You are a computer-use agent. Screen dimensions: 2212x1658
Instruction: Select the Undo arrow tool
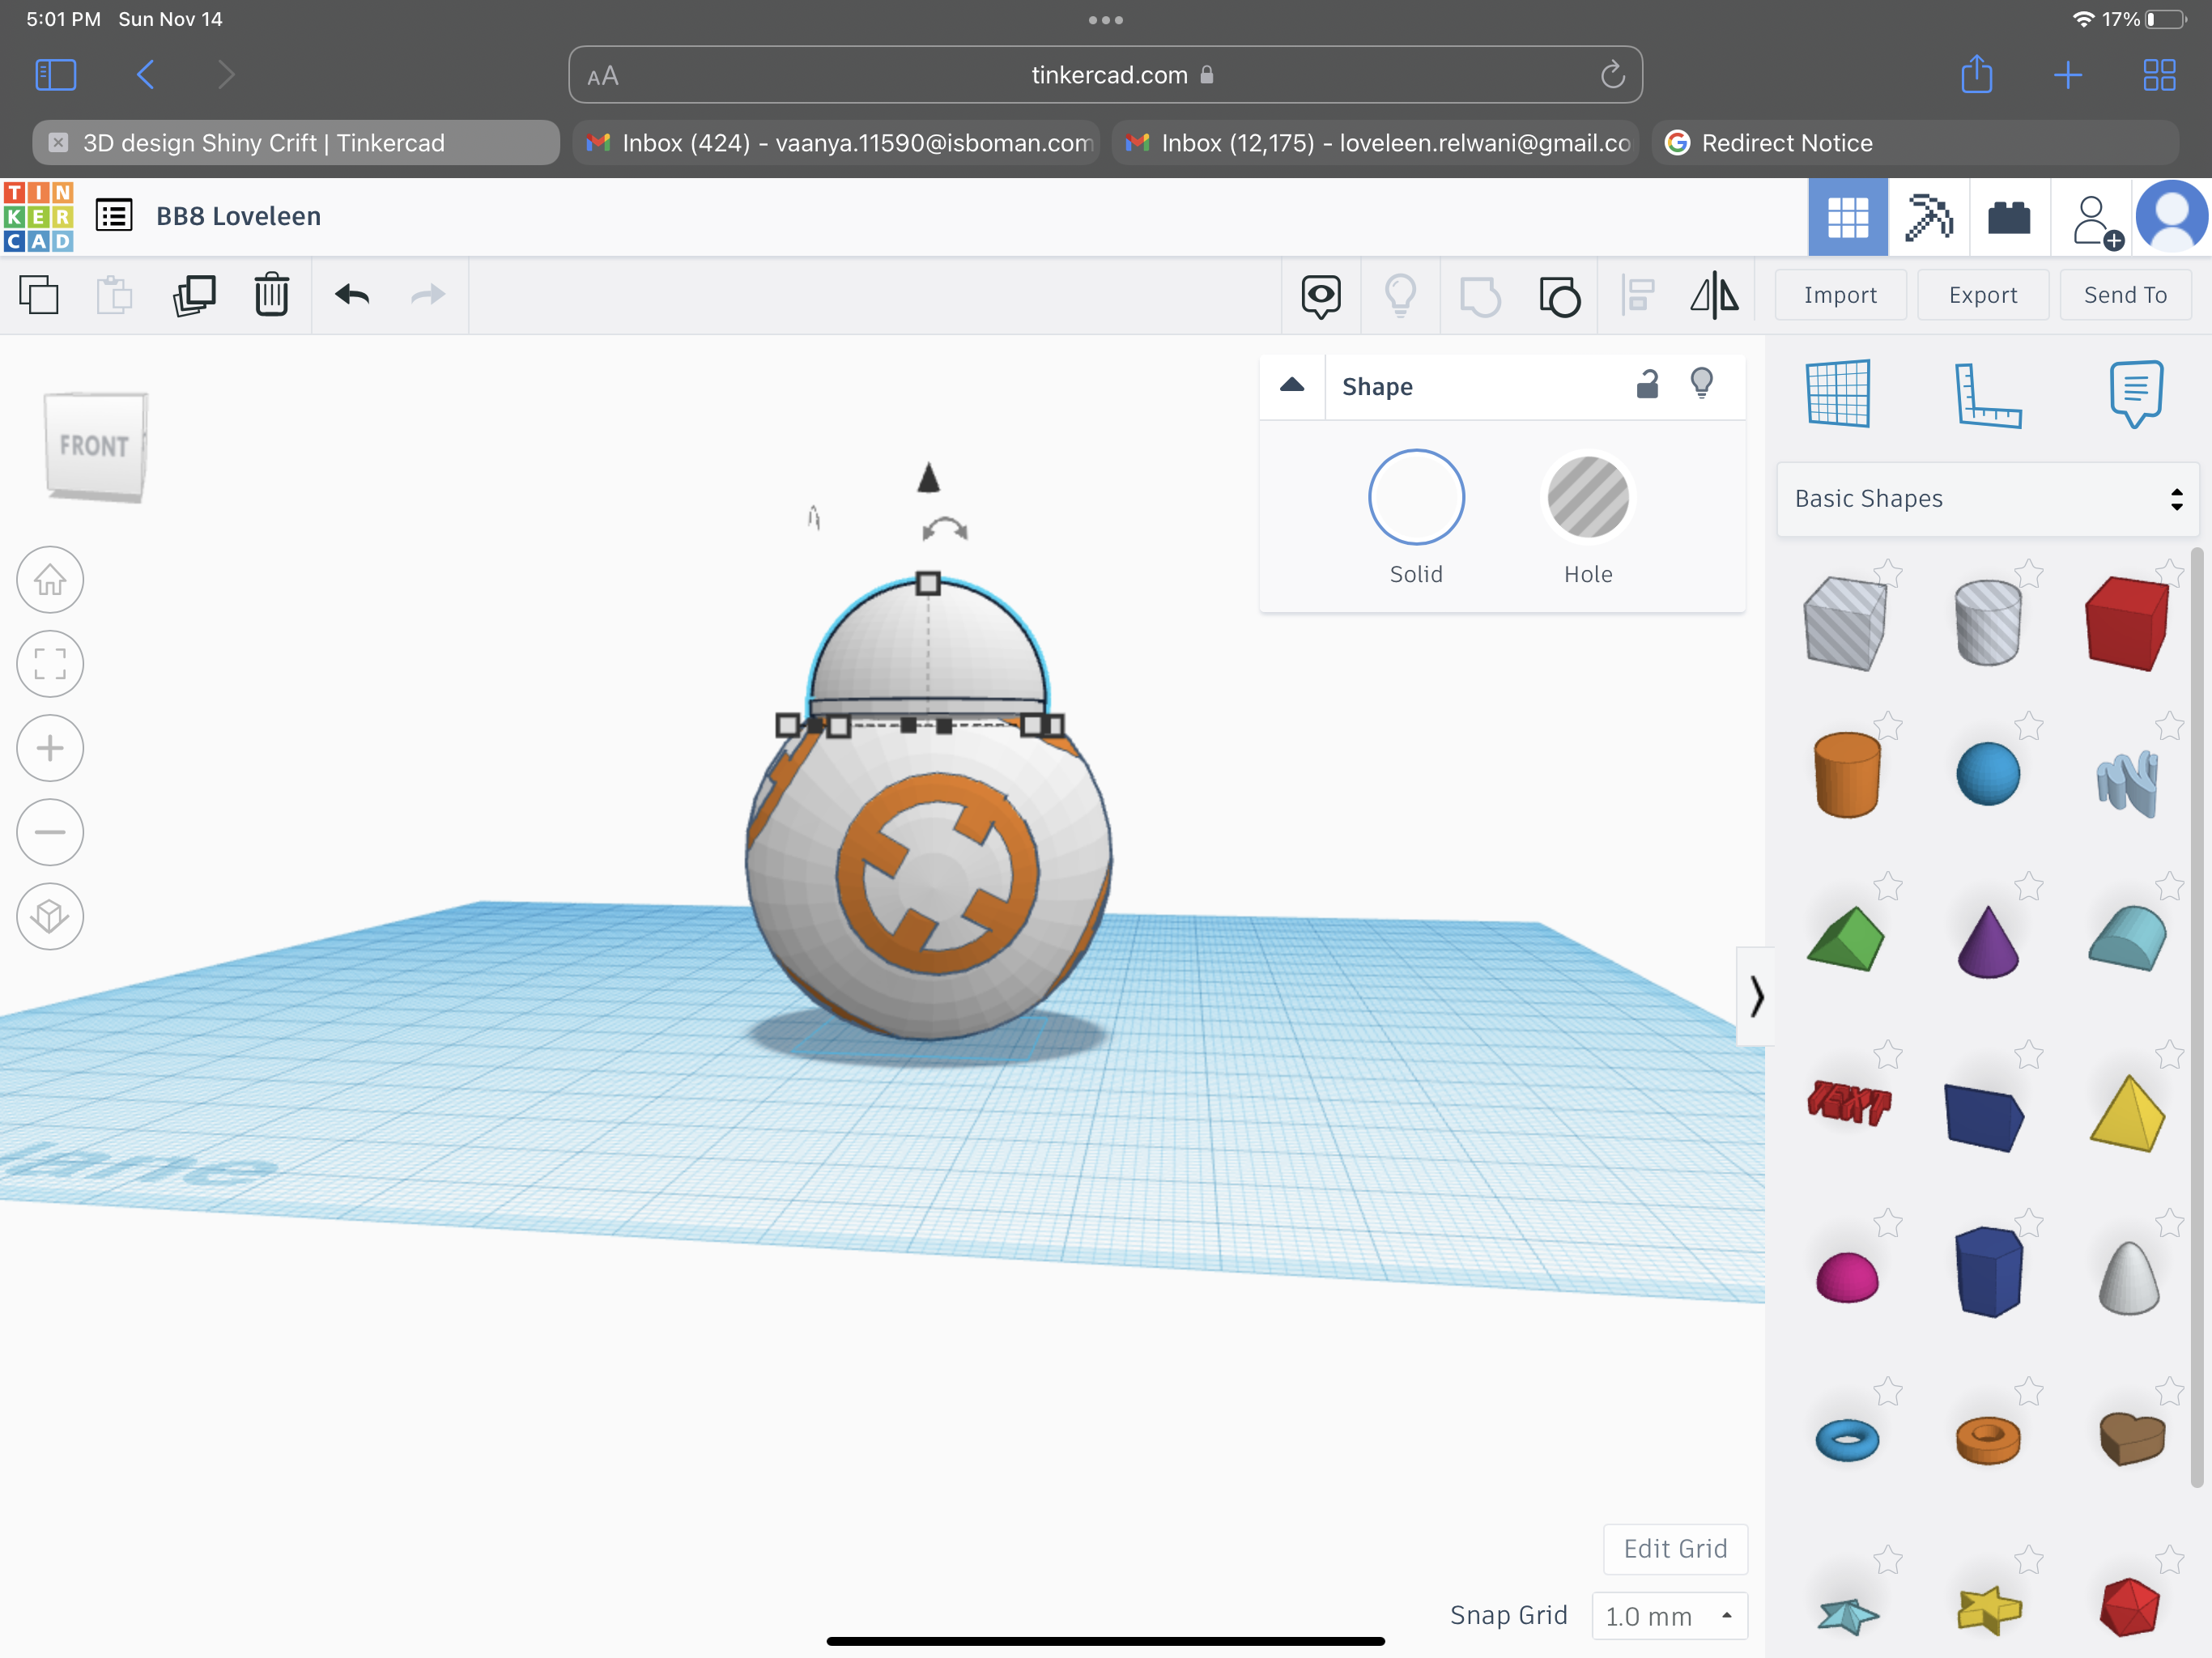click(352, 295)
